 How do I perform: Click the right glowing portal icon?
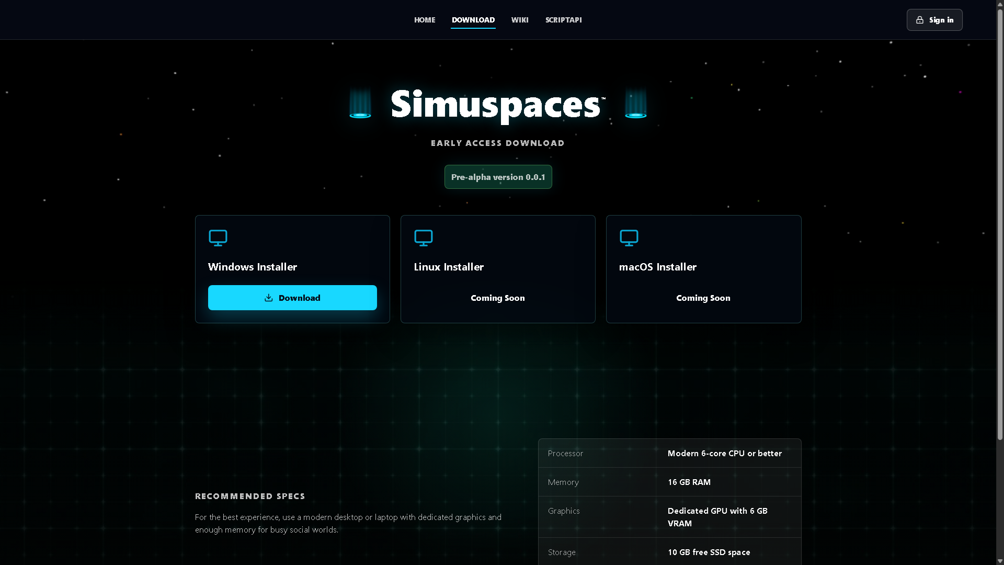tap(636, 104)
